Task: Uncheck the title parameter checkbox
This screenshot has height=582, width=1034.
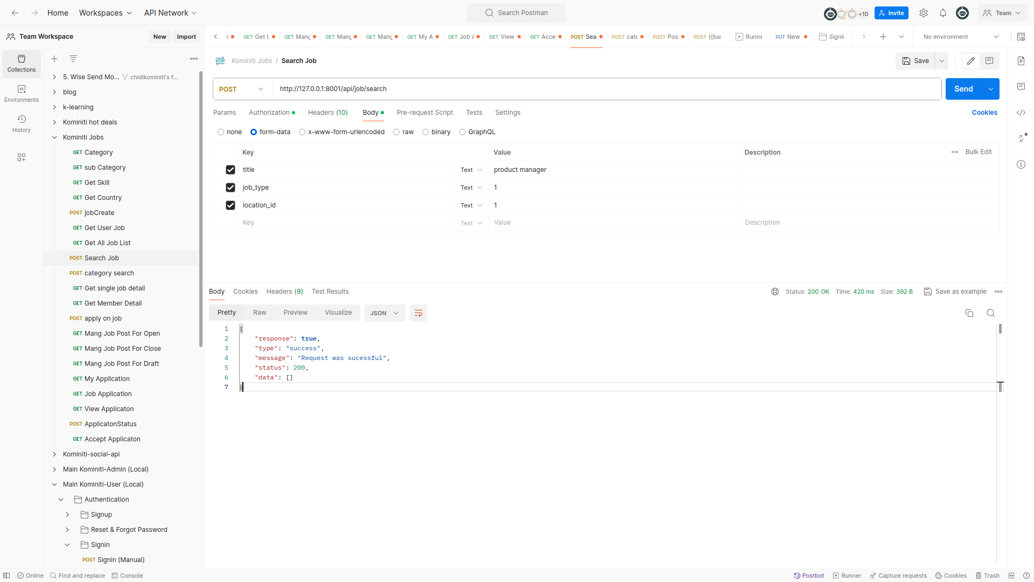Action: pyautogui.click(x=230, y=170)
